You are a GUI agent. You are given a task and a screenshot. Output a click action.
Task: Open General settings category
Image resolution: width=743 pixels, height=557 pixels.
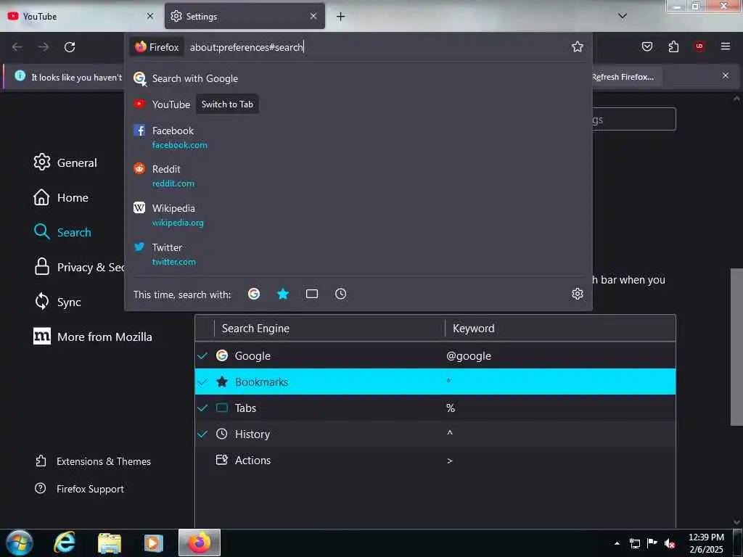click(65, 162)
